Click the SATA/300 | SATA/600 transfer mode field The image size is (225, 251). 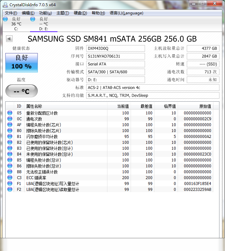[116, 72]
